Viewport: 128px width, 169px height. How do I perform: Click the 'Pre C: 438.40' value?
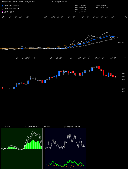coord(80,12)
